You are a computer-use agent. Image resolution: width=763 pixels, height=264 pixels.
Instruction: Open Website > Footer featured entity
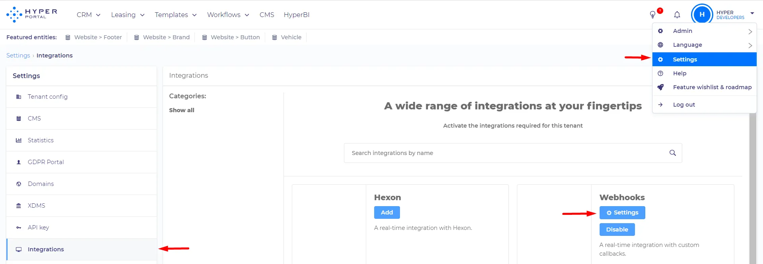click(94, 37)
